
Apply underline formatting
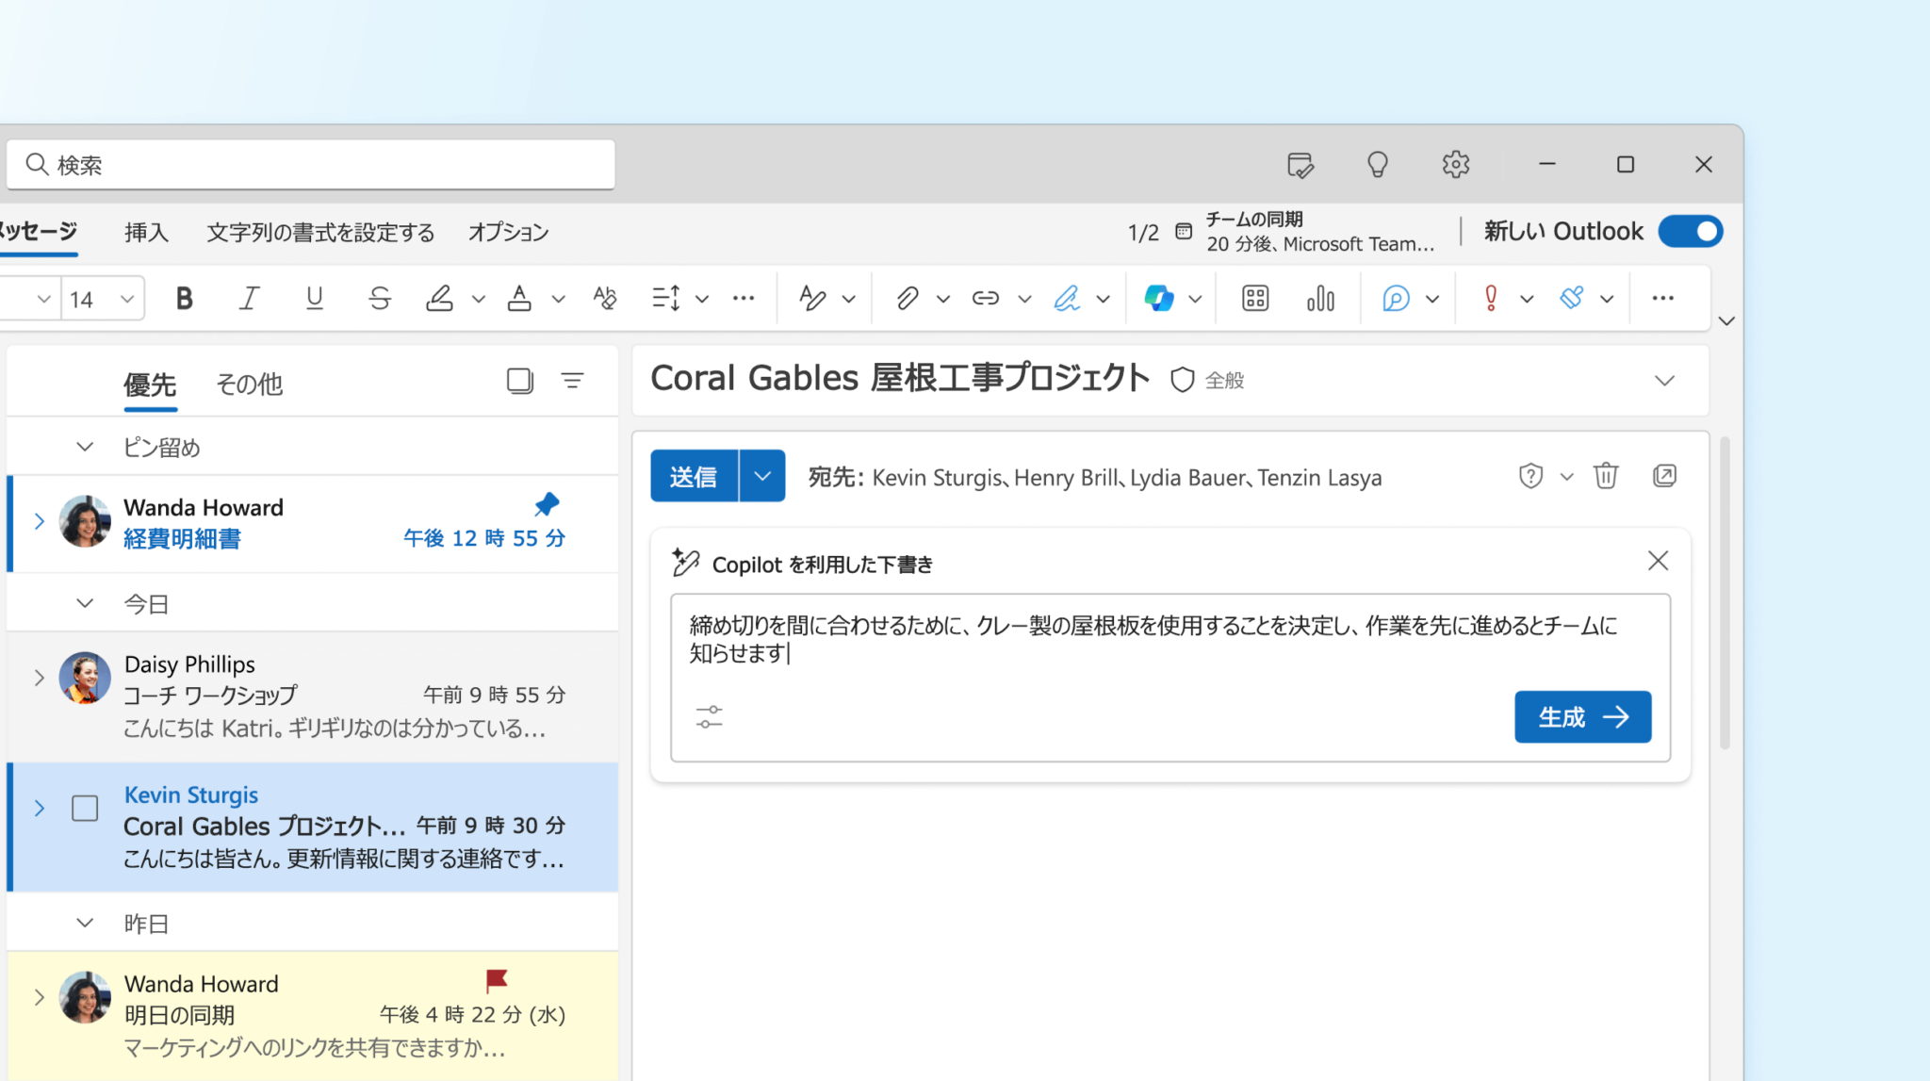coord(315,299)
